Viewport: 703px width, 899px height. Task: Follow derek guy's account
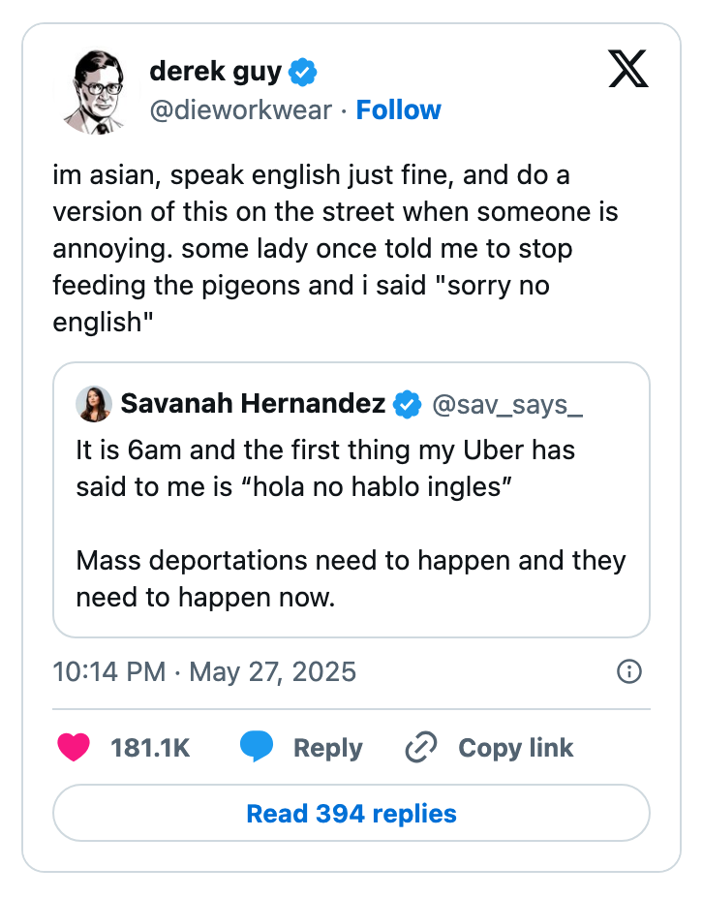point(398,109)
